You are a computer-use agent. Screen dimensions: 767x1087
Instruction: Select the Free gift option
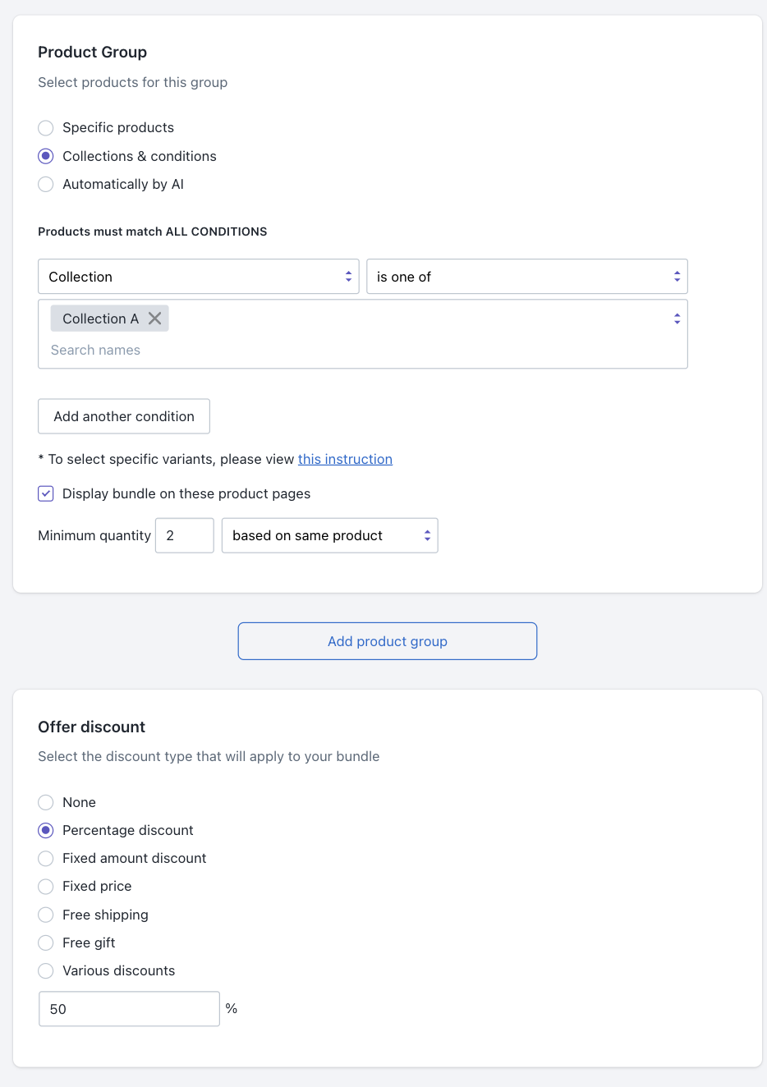point(46,943)
